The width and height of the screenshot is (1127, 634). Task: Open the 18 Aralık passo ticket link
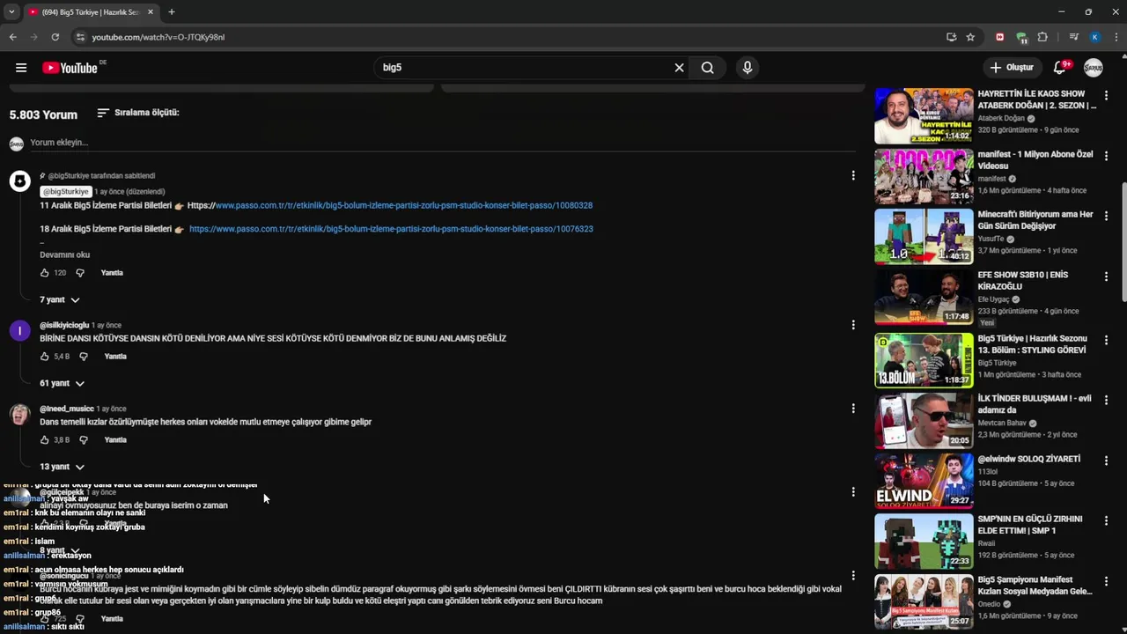[x=391, y=229]
